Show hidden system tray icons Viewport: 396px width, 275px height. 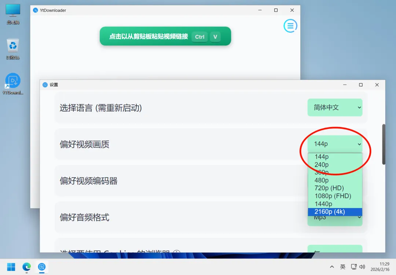point(332,267)
